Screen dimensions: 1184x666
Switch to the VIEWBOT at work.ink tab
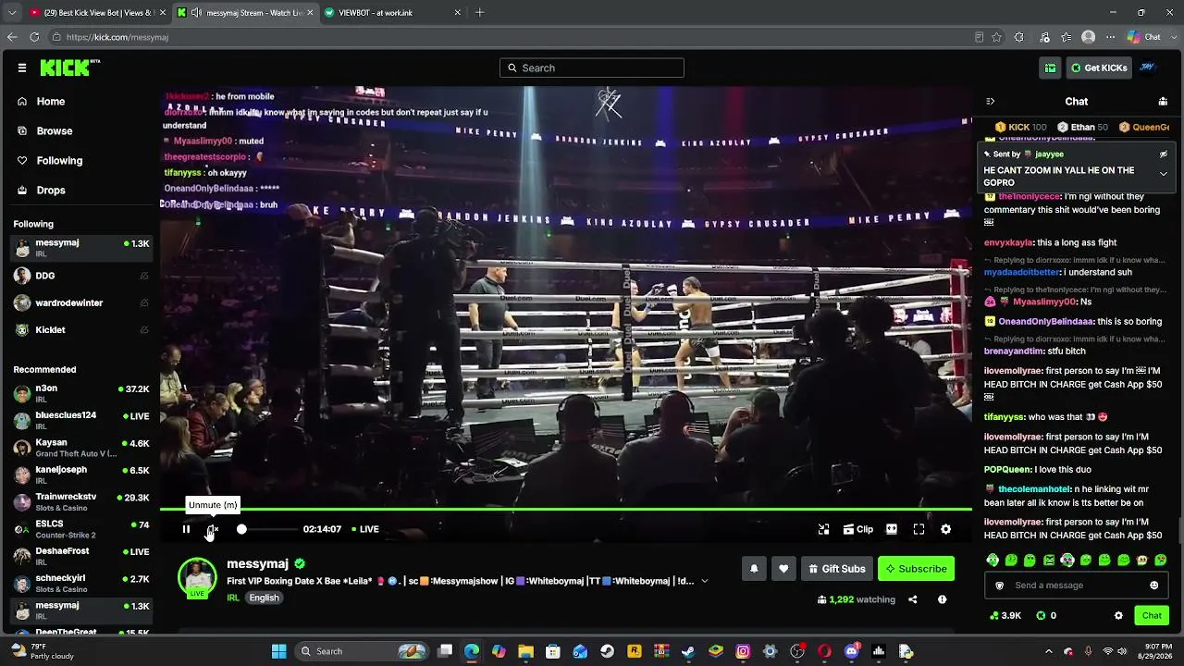391,13
